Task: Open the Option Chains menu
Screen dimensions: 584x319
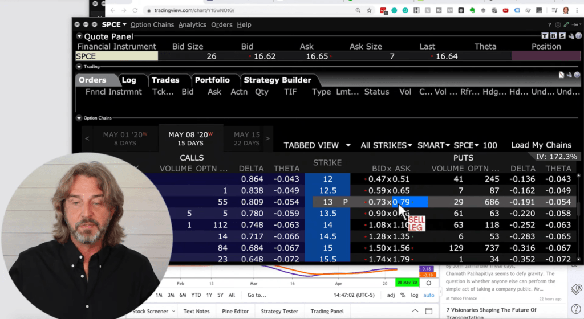Action: 152,25
